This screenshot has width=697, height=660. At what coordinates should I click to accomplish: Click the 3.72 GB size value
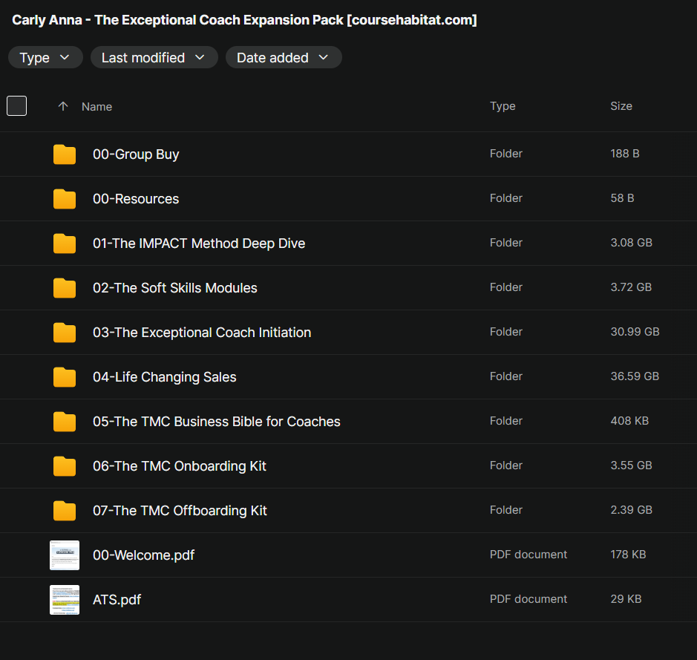(631, 287)
